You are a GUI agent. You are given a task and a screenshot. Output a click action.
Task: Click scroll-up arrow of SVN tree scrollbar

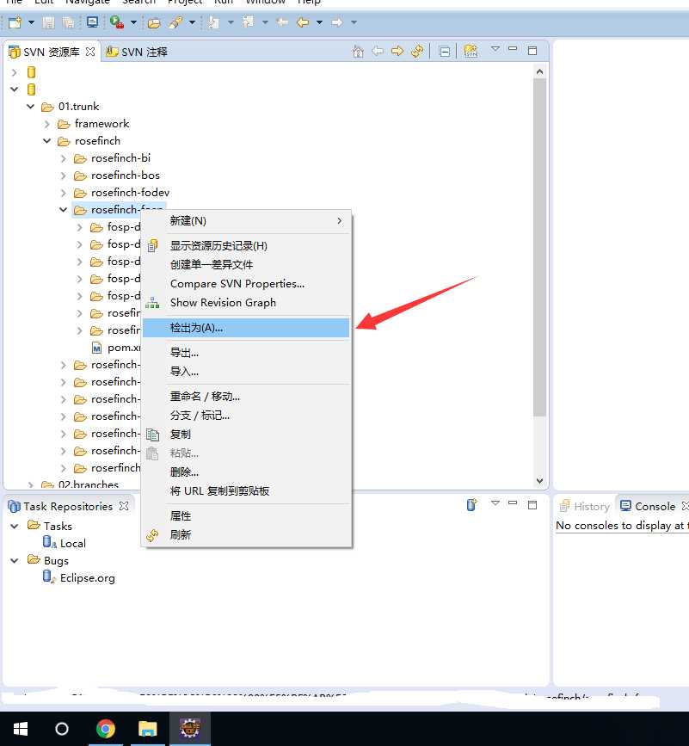click(539, 71)
